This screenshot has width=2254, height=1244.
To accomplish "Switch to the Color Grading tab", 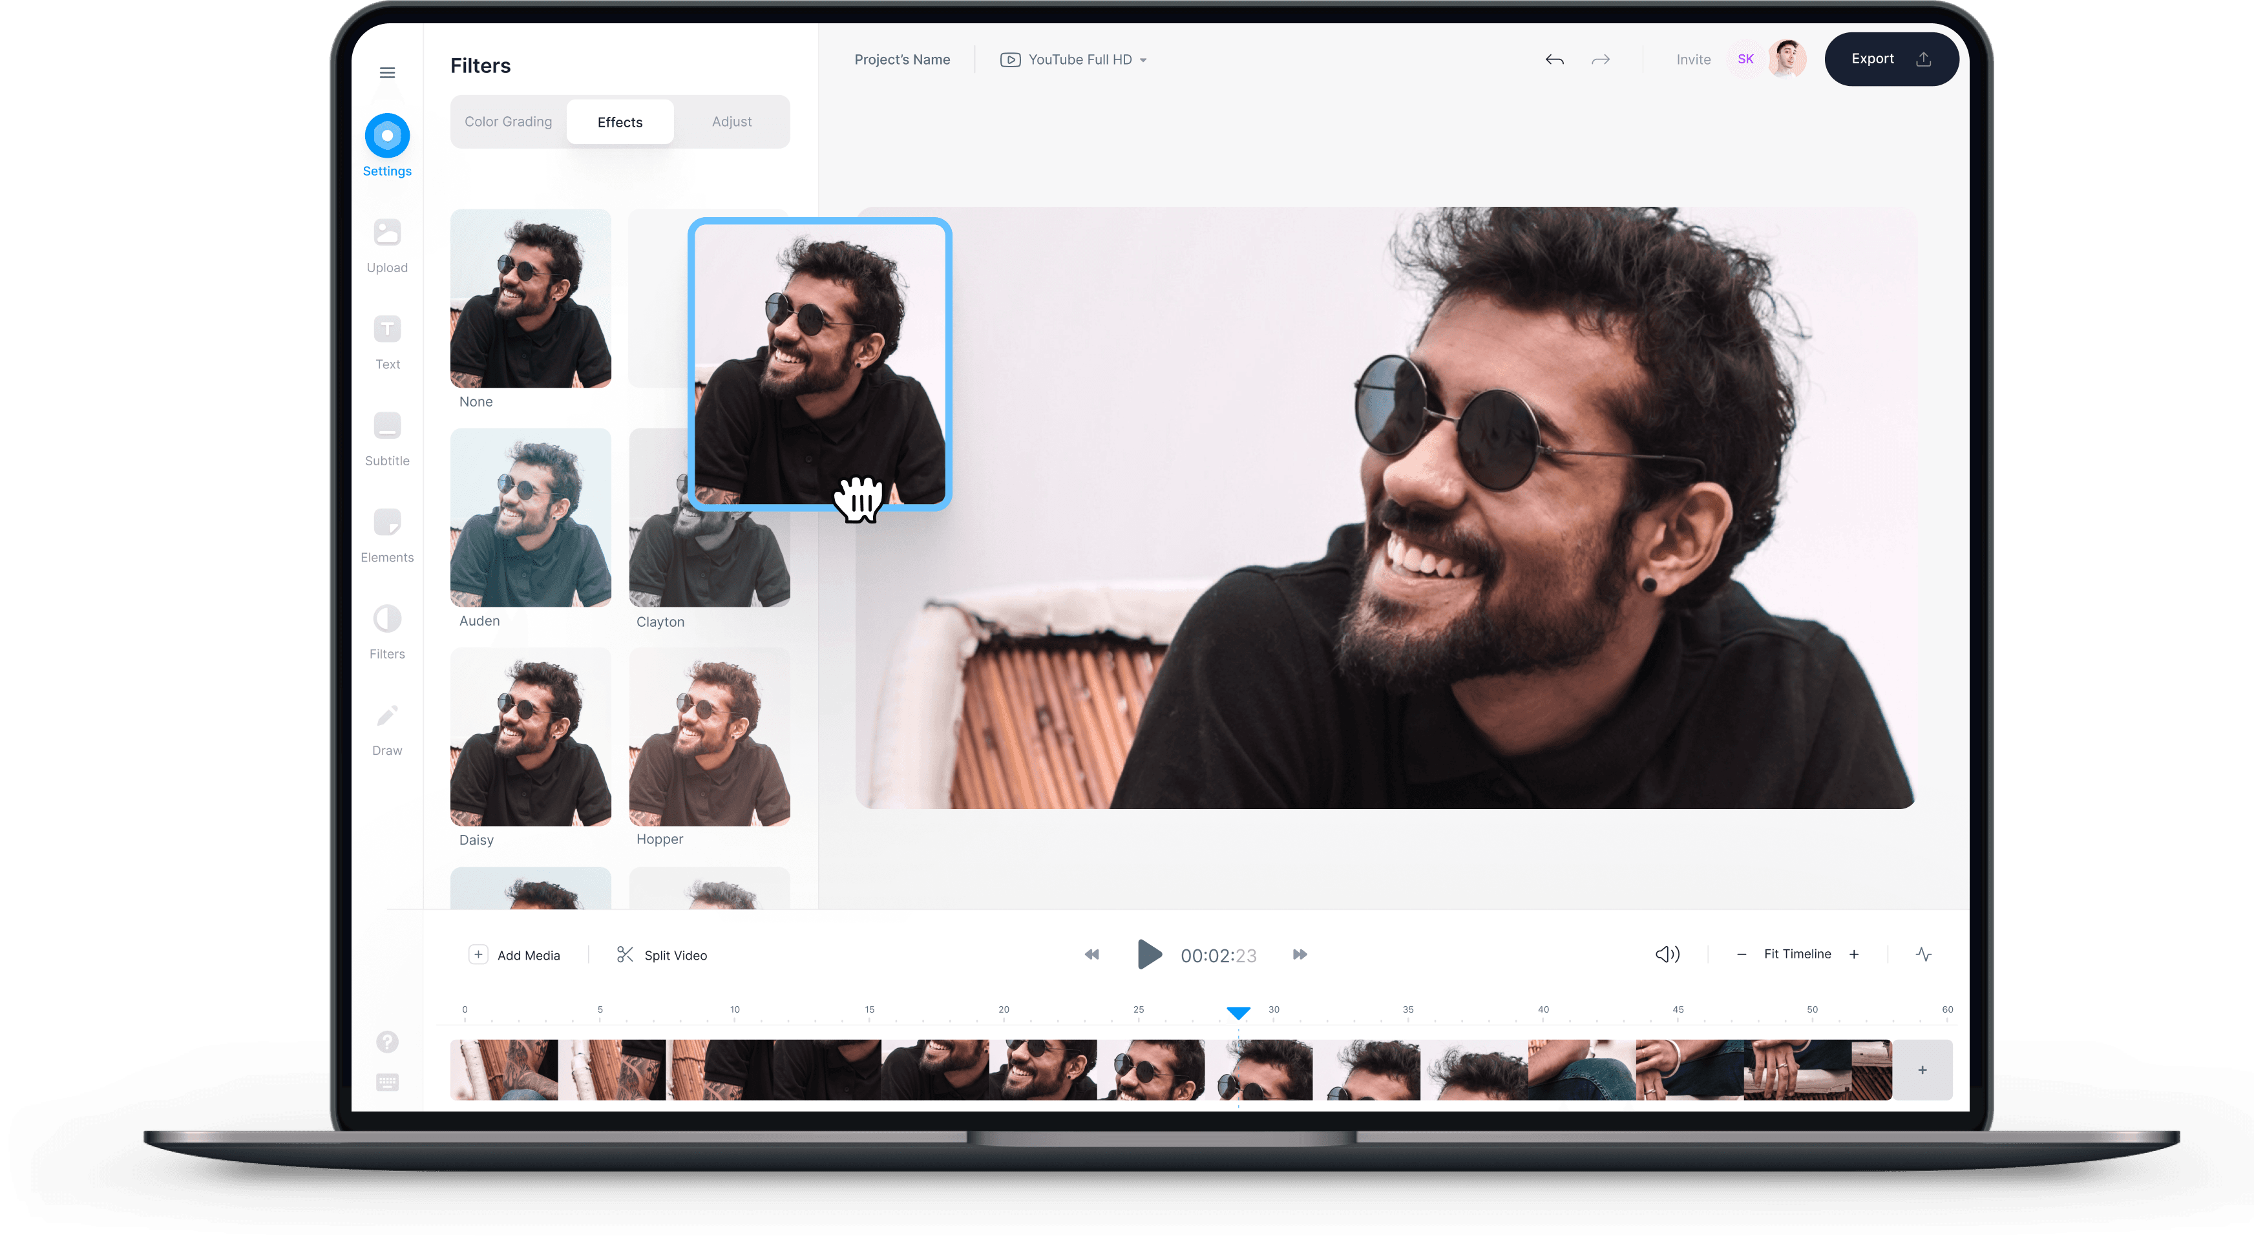I will [x=507, y=121].
